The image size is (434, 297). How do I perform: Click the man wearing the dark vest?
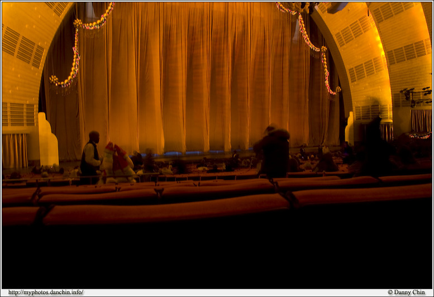(89, 156)
